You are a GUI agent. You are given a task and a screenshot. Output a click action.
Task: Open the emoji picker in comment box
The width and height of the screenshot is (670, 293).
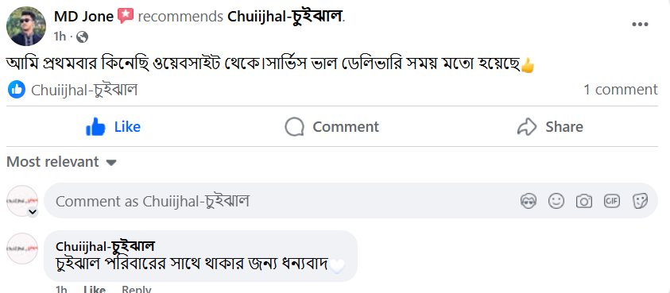[556, 201]
